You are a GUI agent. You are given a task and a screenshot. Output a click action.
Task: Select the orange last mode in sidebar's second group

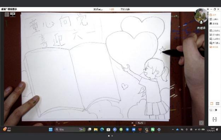tap(214, 47)
